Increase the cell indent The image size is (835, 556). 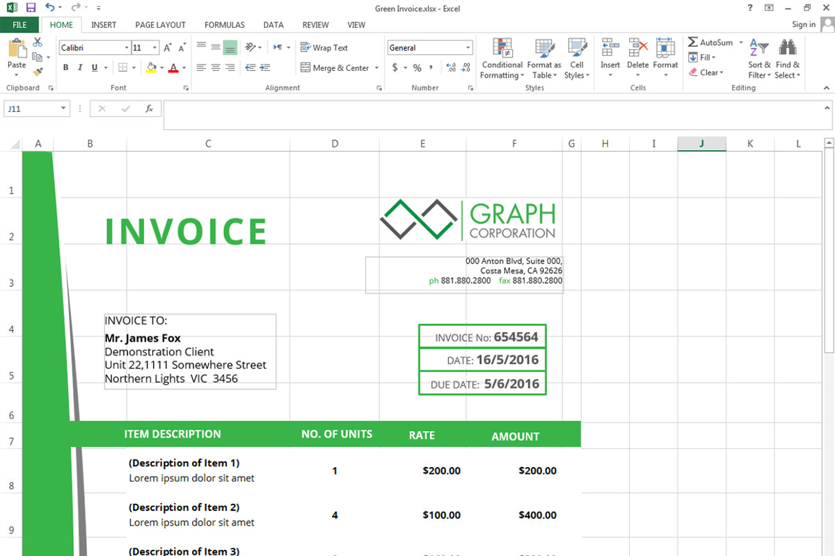pos(266,68)
